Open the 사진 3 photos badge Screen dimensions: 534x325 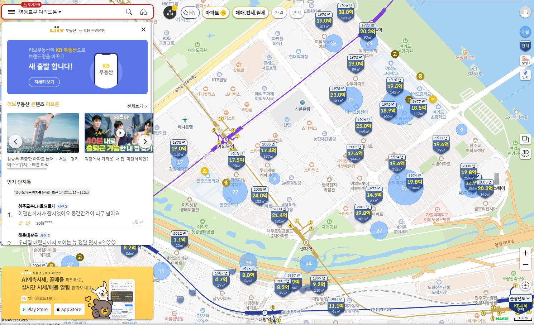(x=62, y=206)
